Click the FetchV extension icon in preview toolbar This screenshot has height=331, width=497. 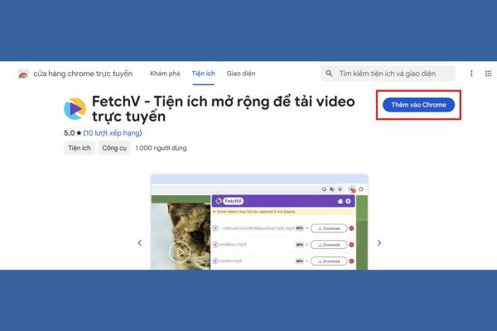pyautogui.click(x=352, y=189)
